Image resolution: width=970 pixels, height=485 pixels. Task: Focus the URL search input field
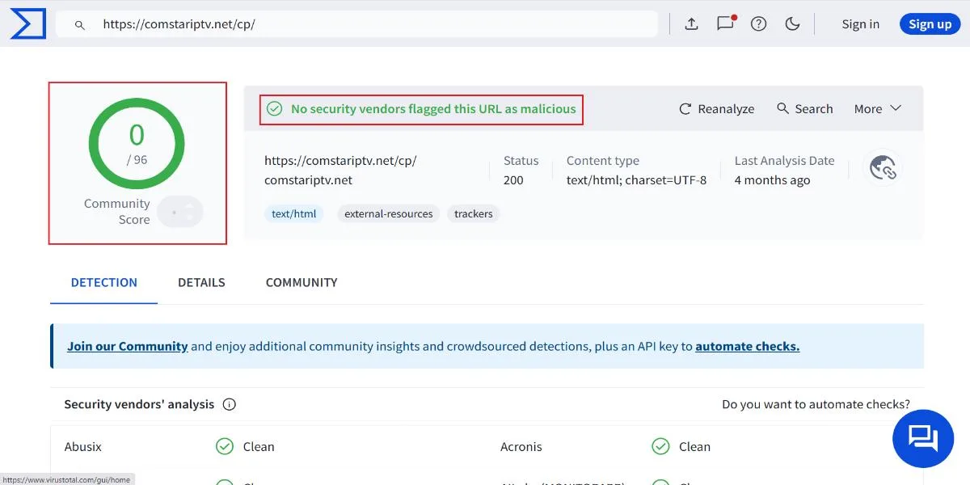tap(356, 24)
